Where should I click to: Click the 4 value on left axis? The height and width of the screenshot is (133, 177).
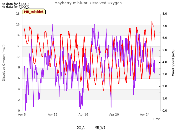click(x=19, y=89)
